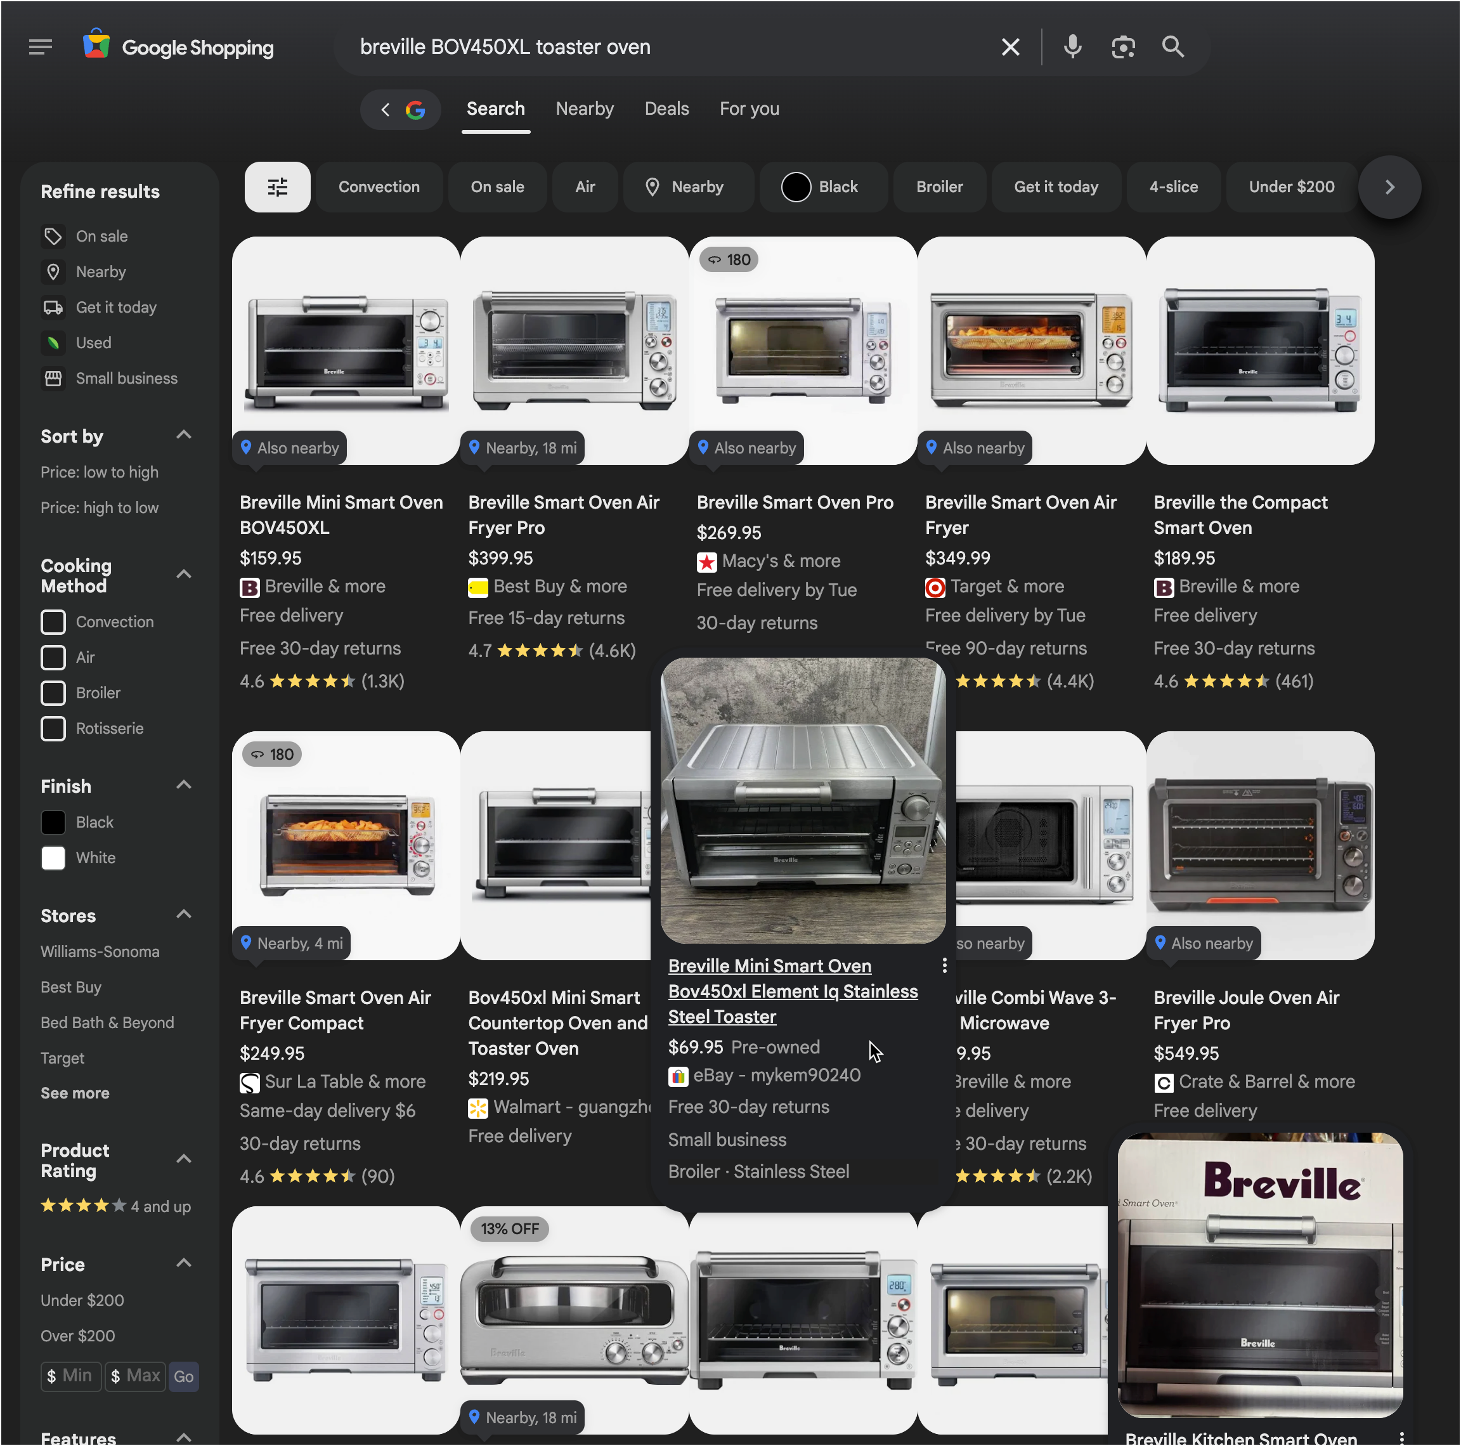Collapse the Product Rating section
Viewport: 1461px width, 1446px height.
184,1159
